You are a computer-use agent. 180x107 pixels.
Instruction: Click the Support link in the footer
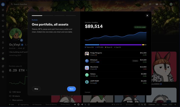click(130, 104)
